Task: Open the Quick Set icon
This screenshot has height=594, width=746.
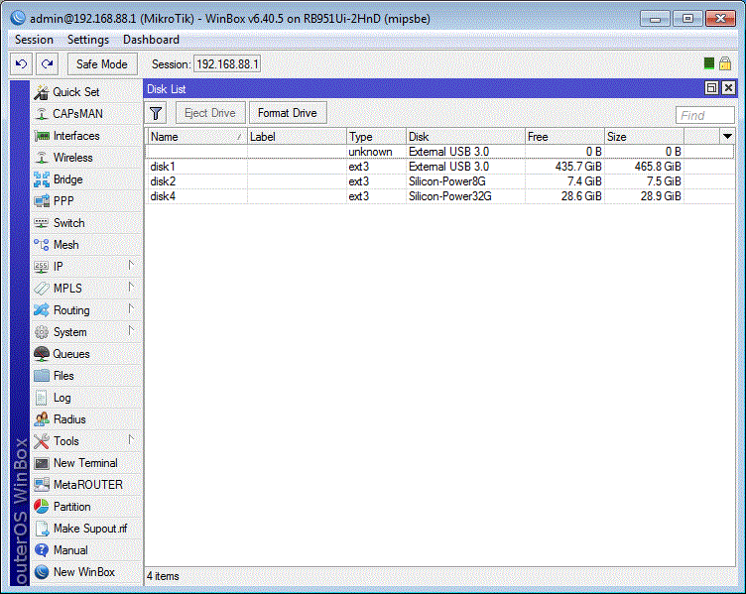Action: [42, 92]
